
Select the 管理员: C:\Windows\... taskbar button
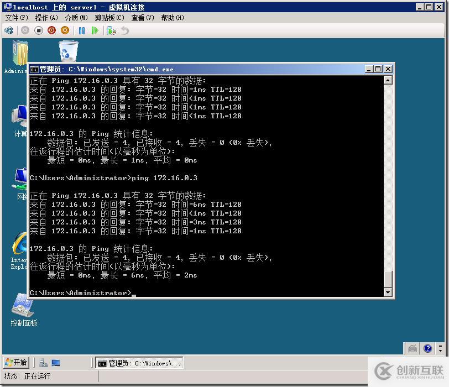(139, 363)
